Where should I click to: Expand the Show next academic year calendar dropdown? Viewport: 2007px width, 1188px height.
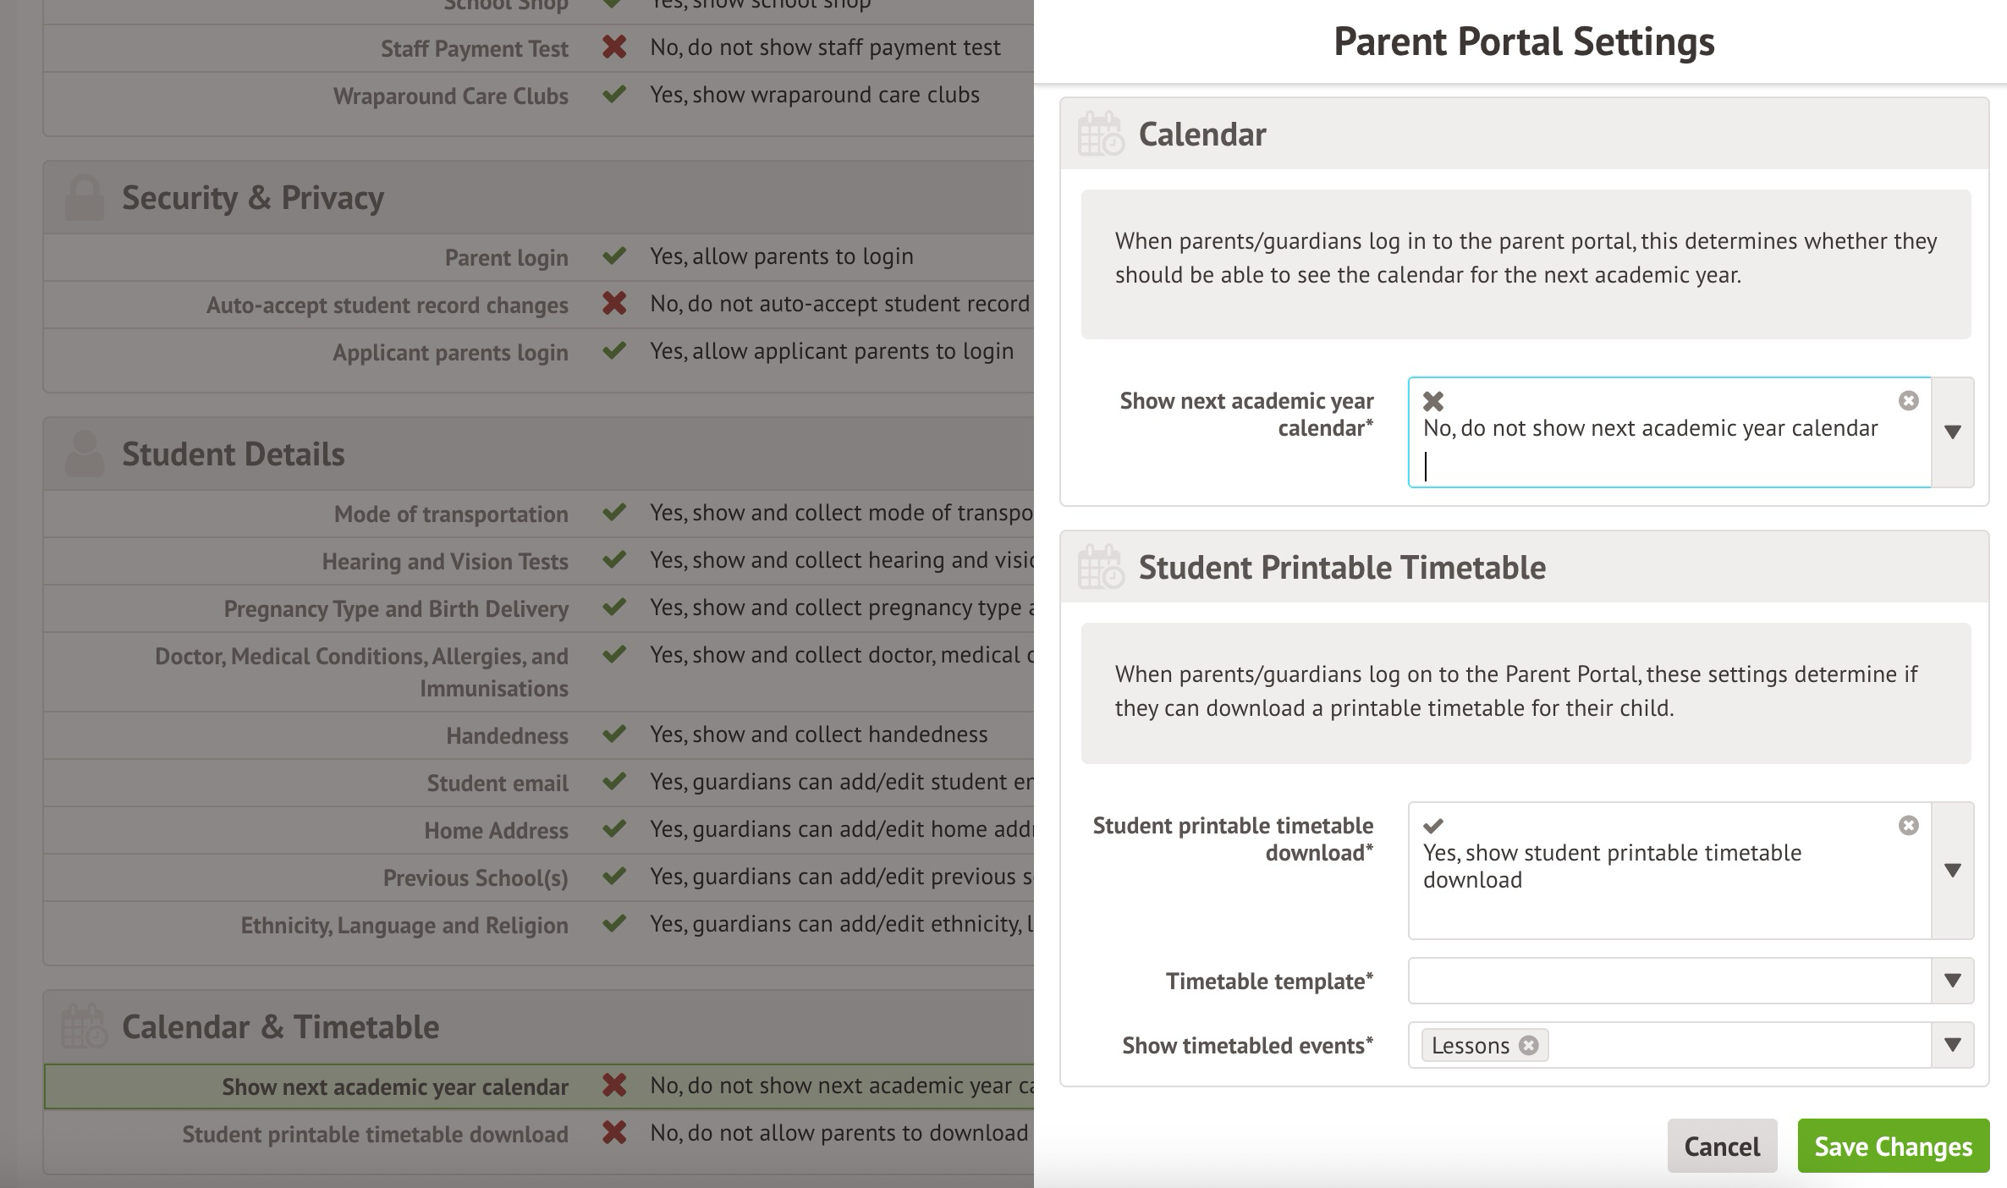point(1953,432)
